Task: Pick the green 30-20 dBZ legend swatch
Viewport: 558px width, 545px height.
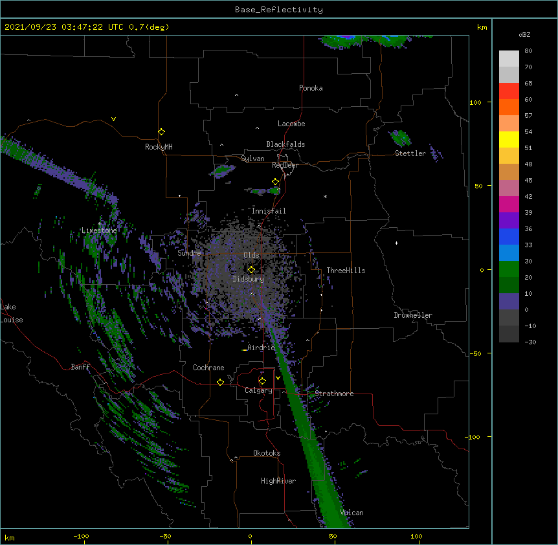Action: [x=509, y=269]
